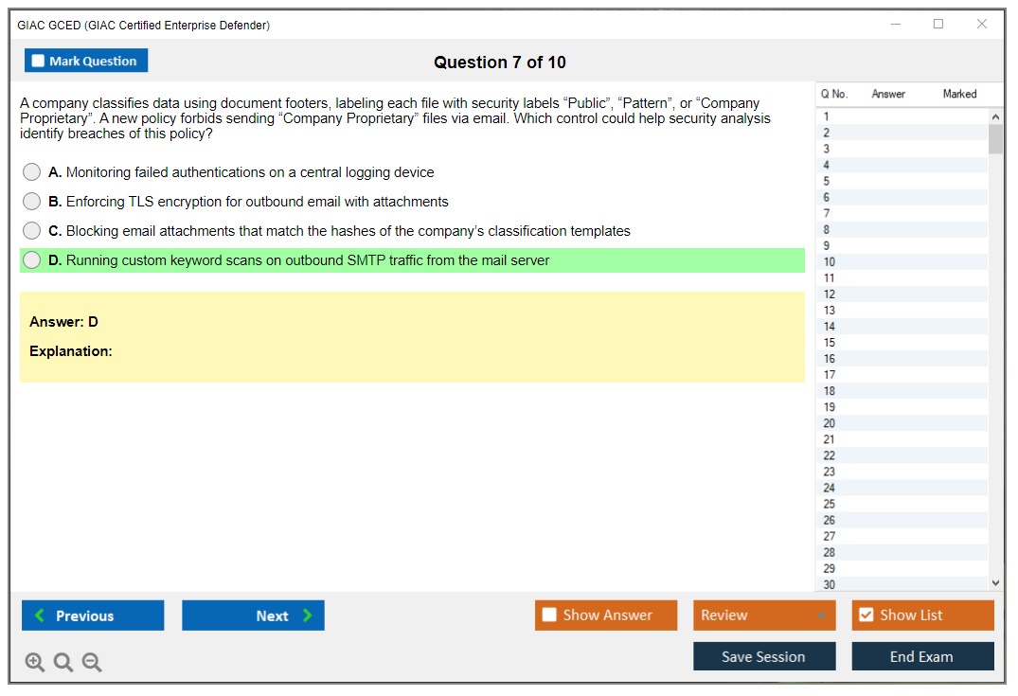Click the green right arrow on Next
This screenshot has height=696, width=1018.
[x=308, y=616]
